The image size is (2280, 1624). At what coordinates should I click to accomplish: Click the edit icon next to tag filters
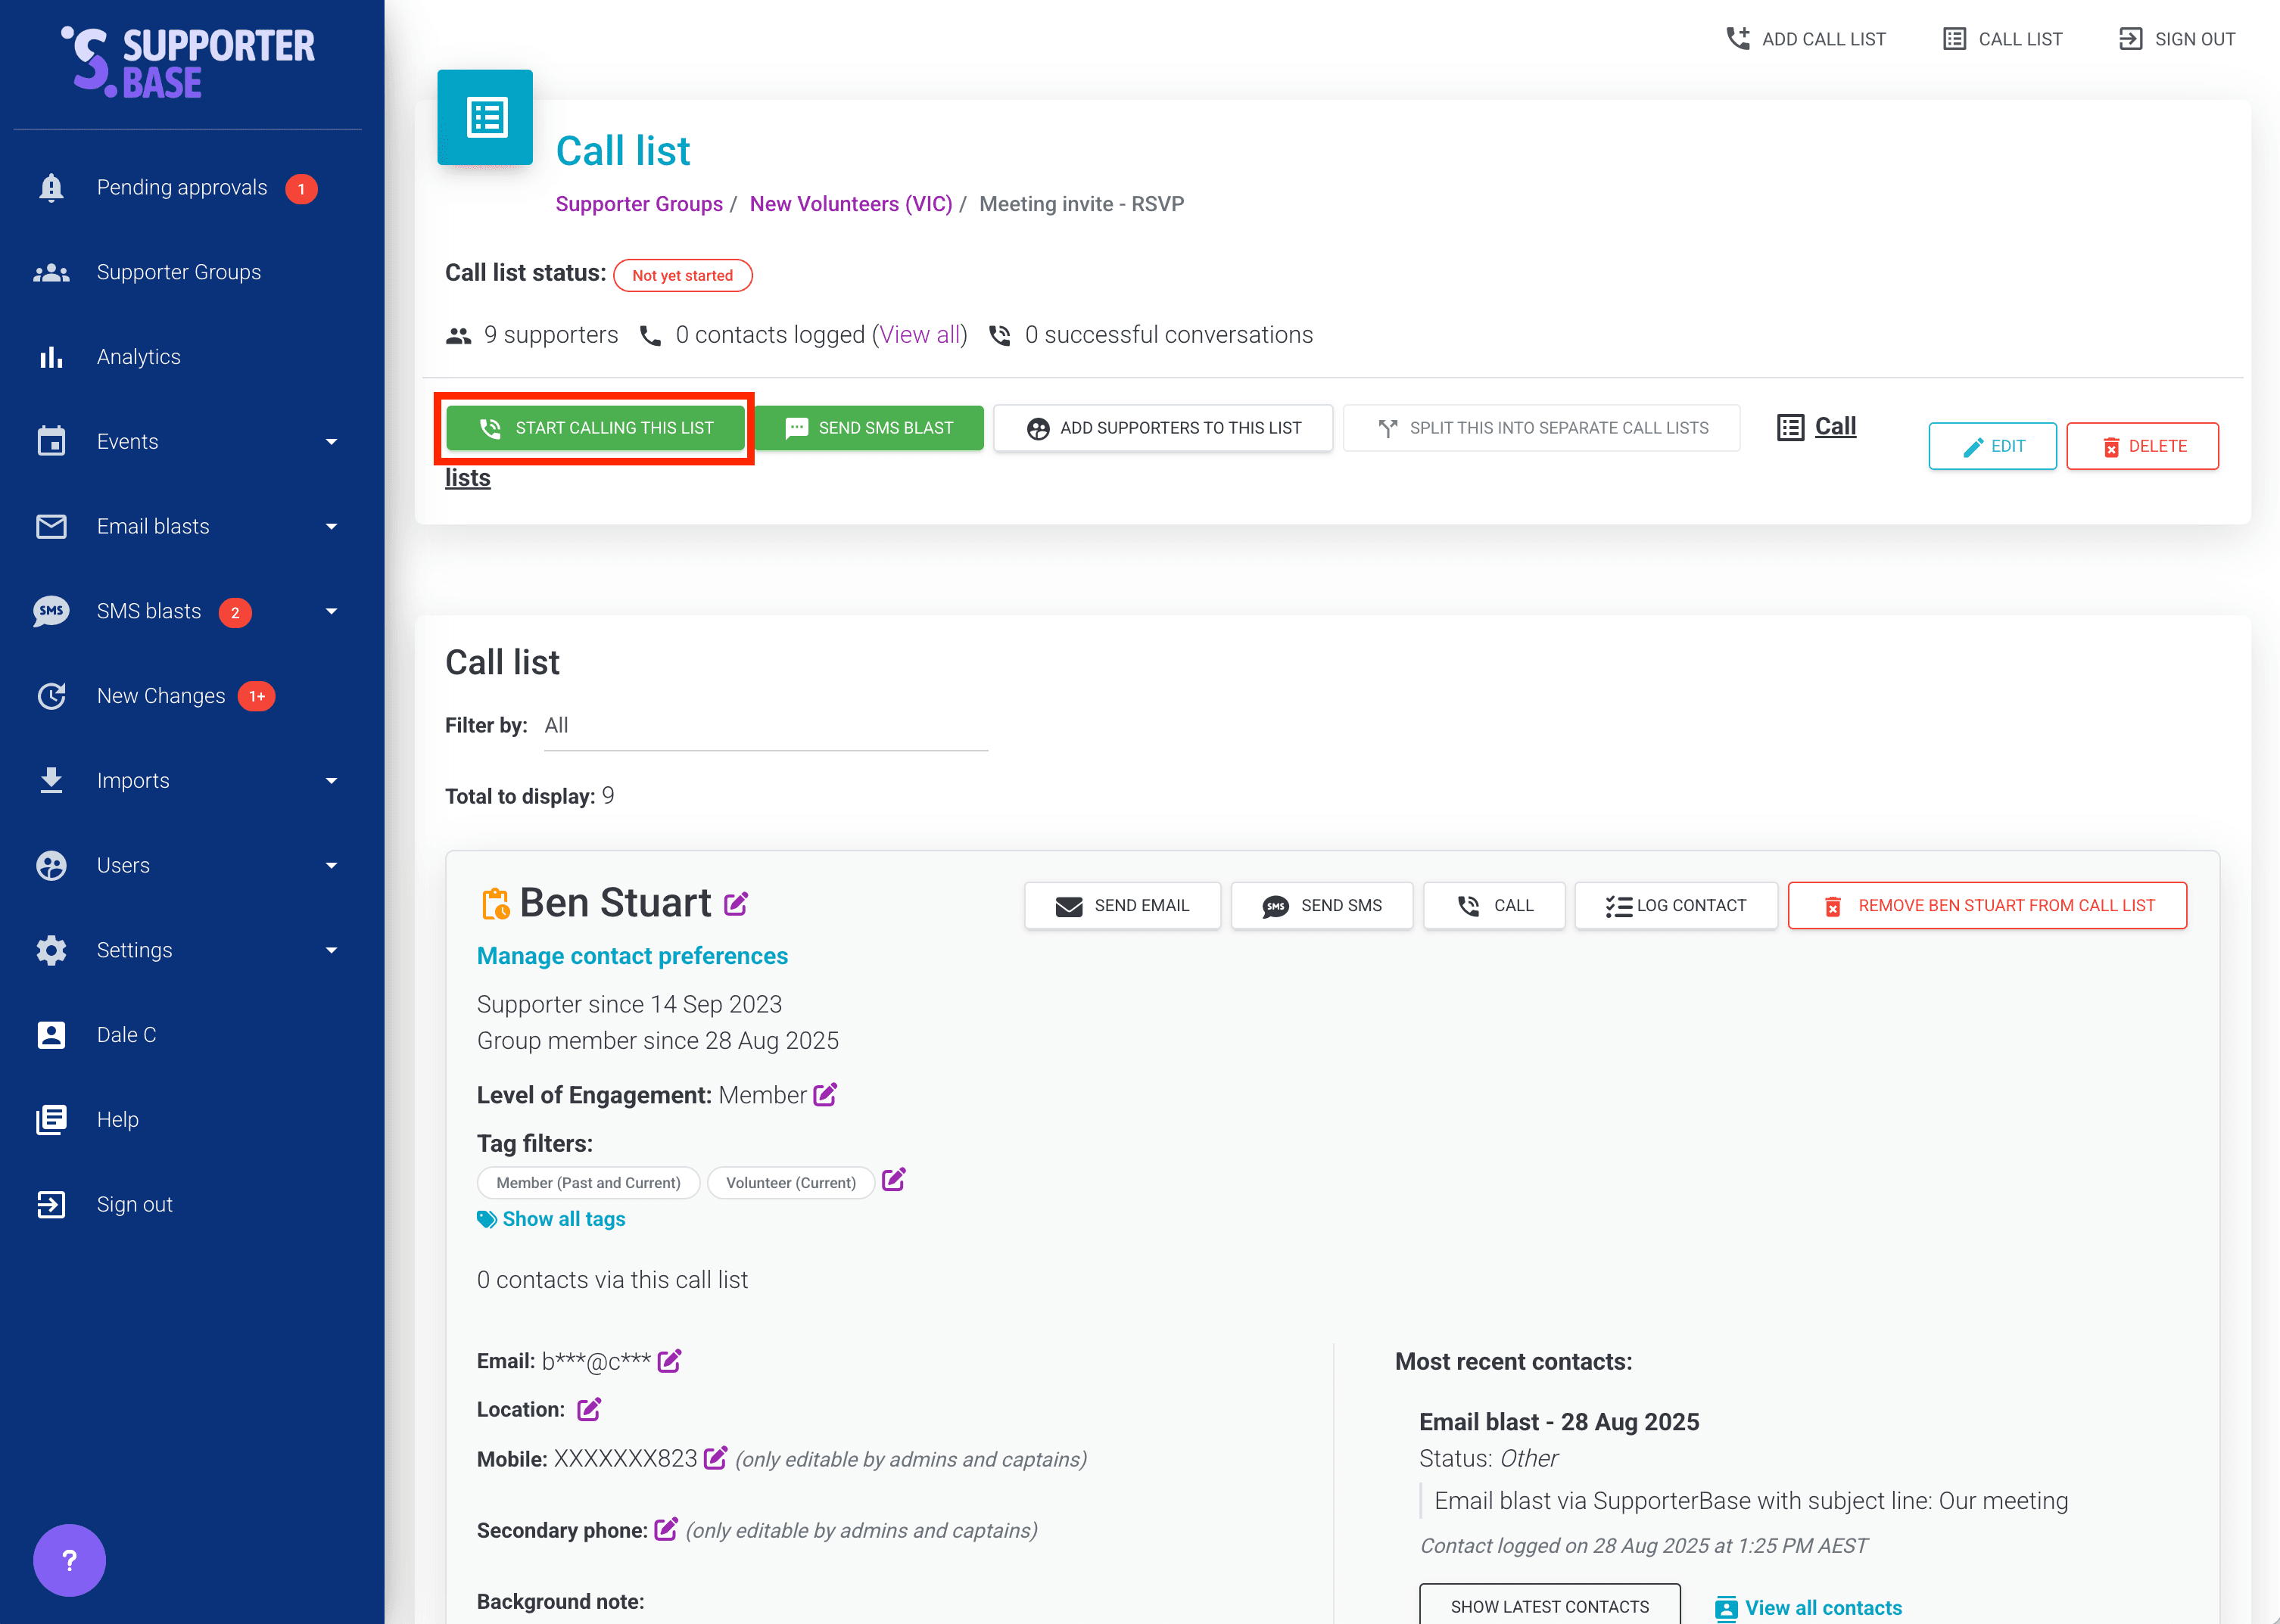893,1180
